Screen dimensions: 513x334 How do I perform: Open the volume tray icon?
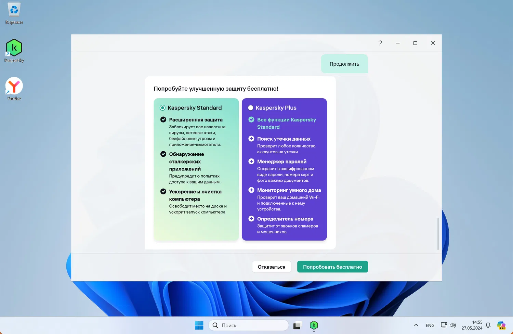pos(453,325)
